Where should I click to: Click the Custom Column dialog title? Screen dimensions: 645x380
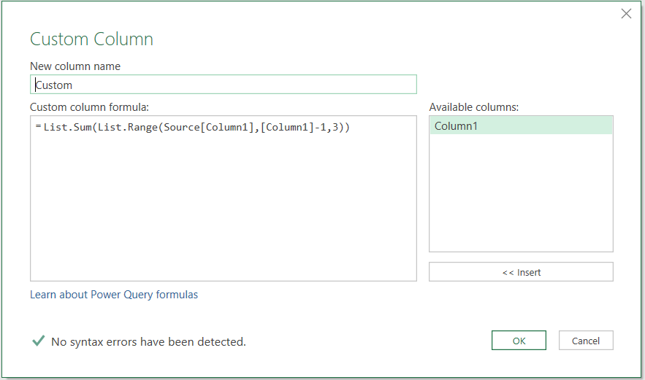coord(91,39)
